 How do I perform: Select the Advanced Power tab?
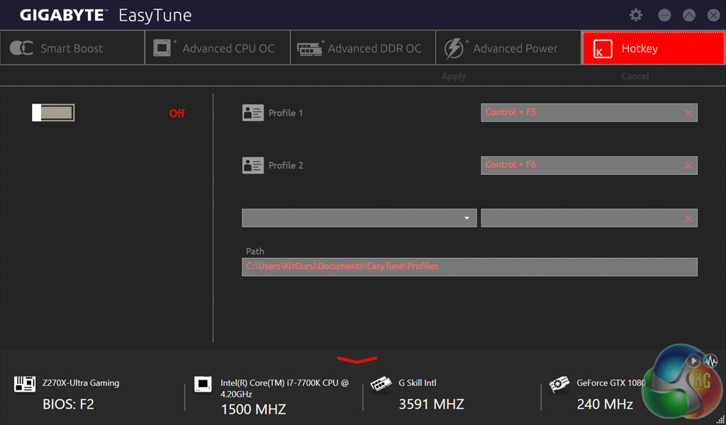(x=508, y=48)
